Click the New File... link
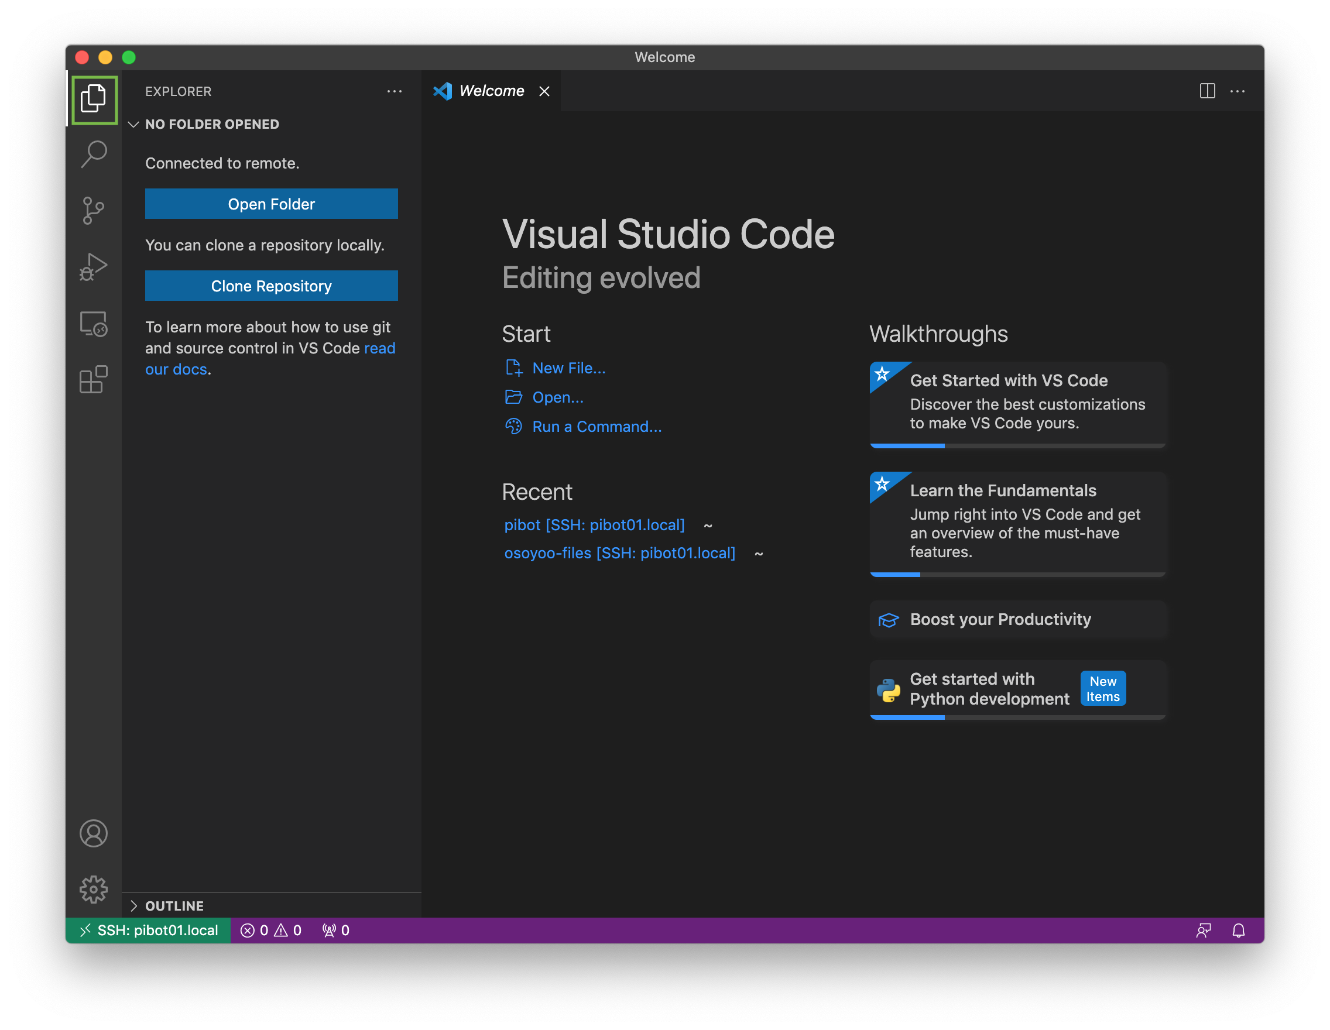 click(x=569, y=368)
